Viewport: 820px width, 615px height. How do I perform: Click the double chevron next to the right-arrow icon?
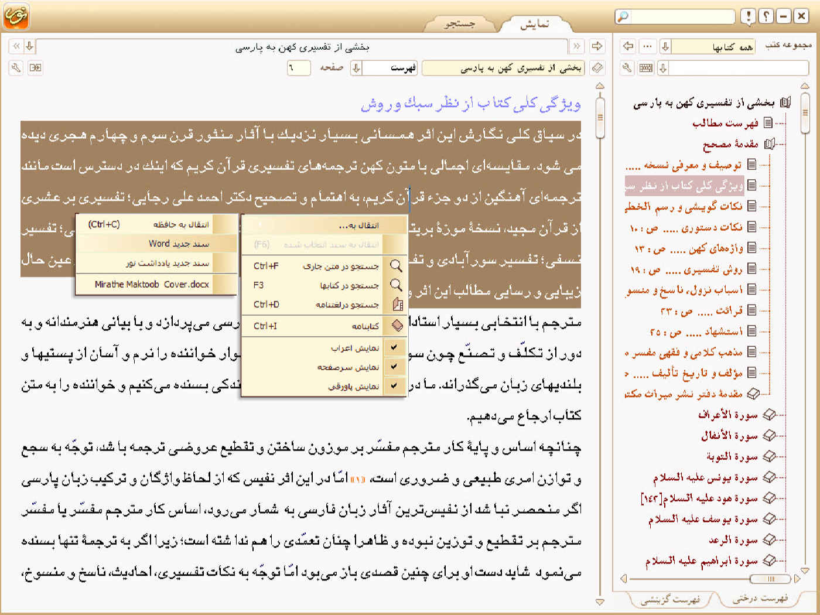coord(577,46)
